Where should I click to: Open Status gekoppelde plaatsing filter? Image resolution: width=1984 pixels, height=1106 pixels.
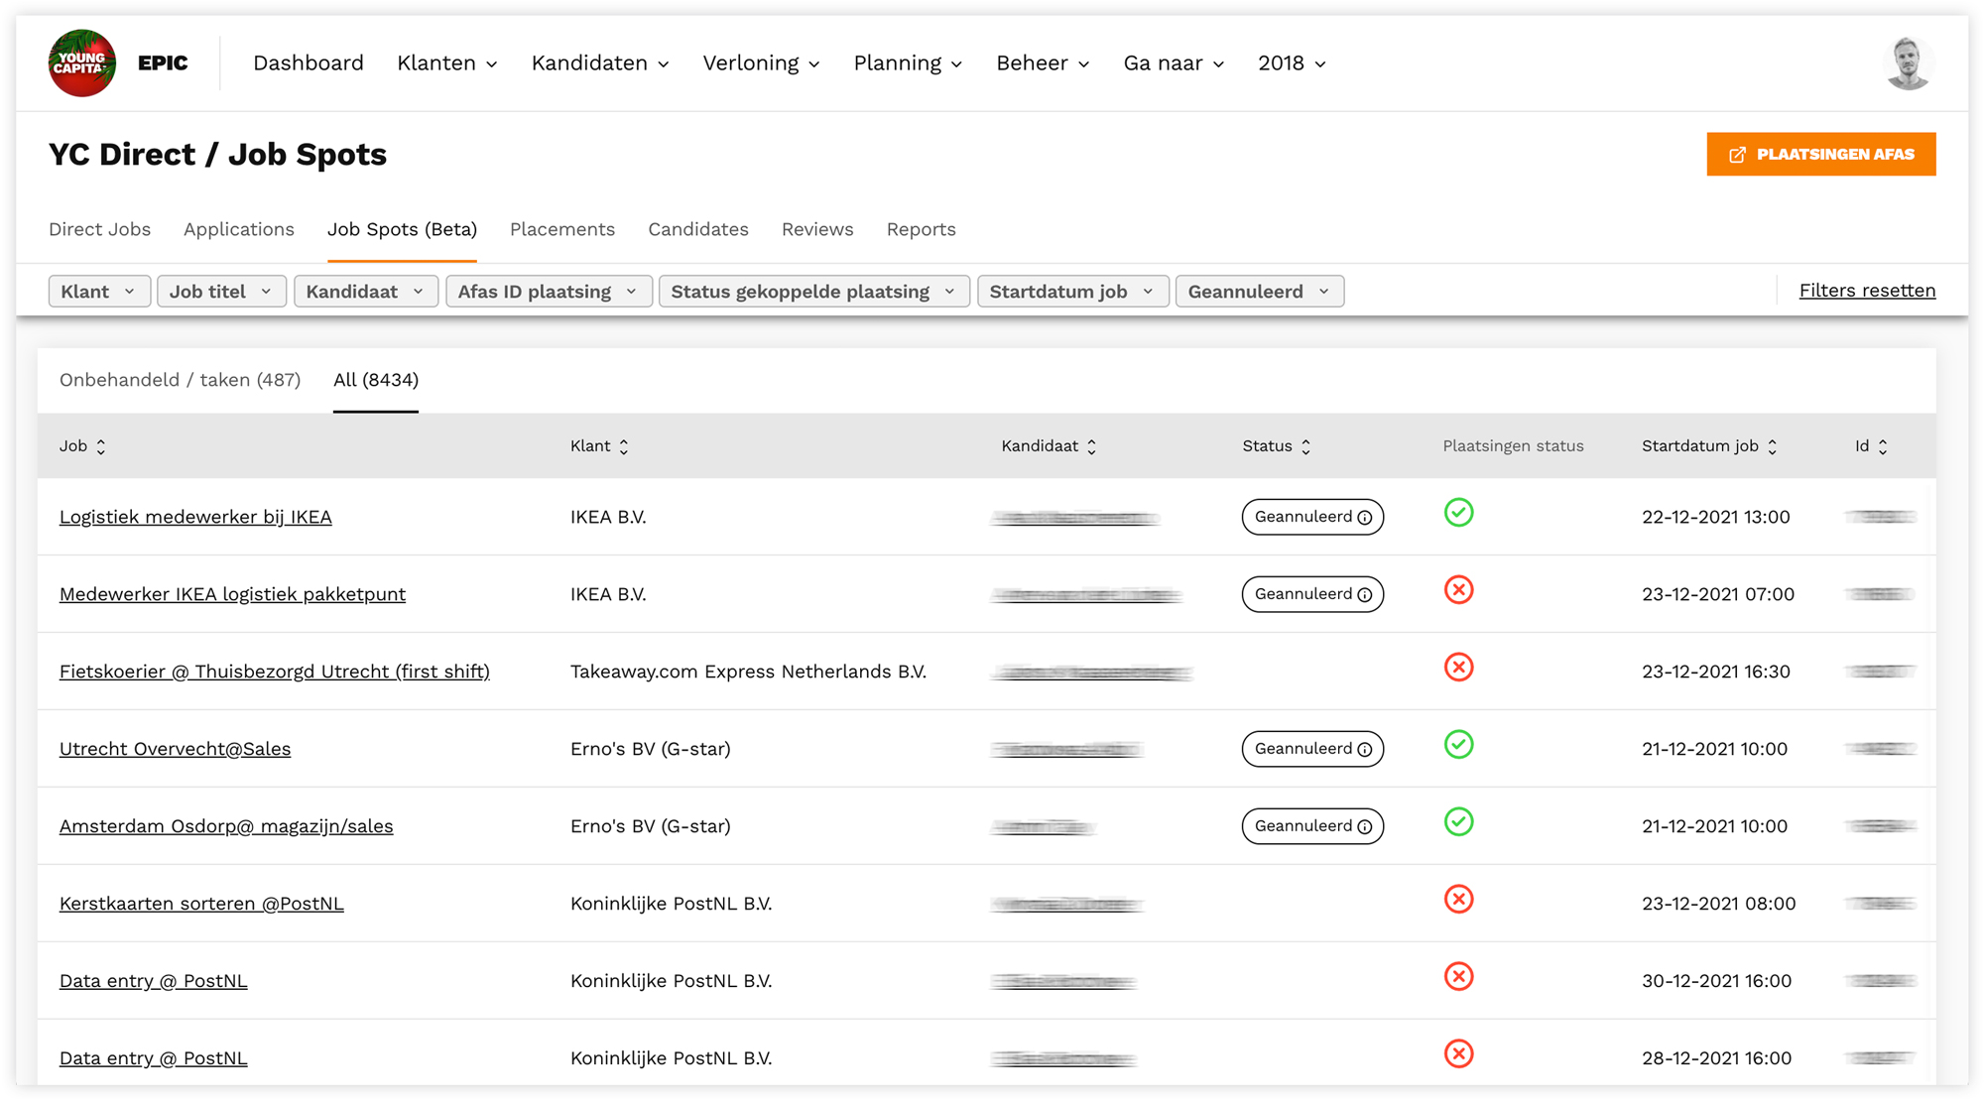(x=813, y=292)
